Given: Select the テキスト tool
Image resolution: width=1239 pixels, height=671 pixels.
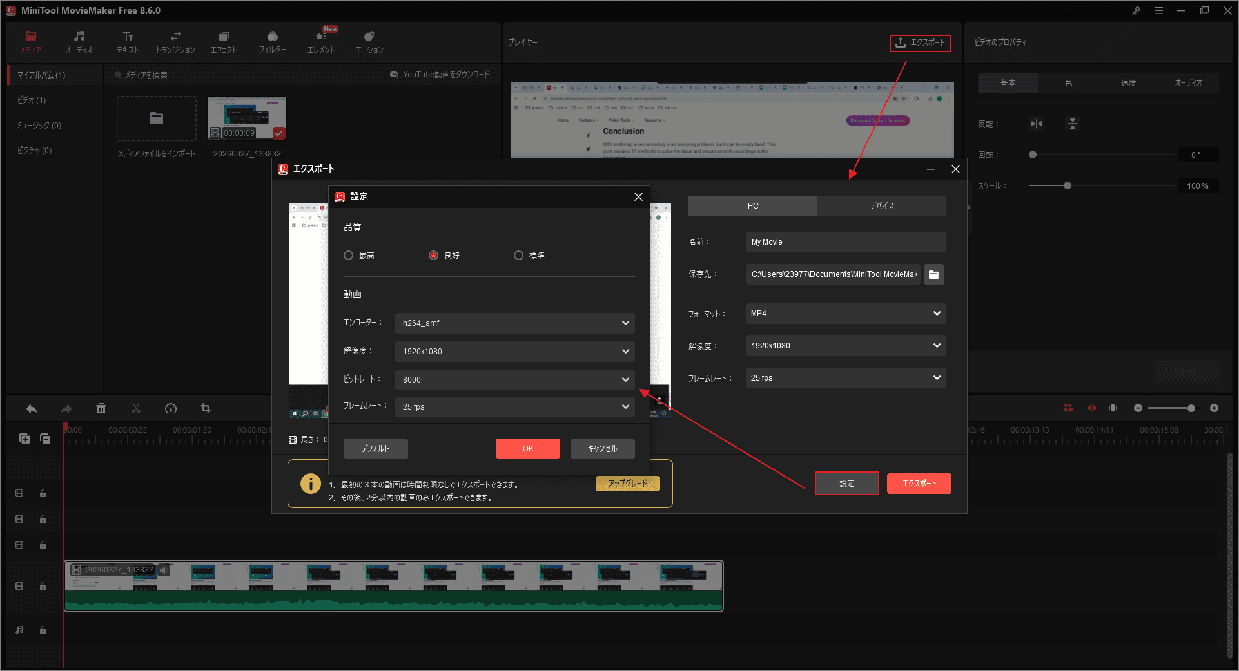Looking at the screenshot, I should pyautogui.click(x=127, y=41).
